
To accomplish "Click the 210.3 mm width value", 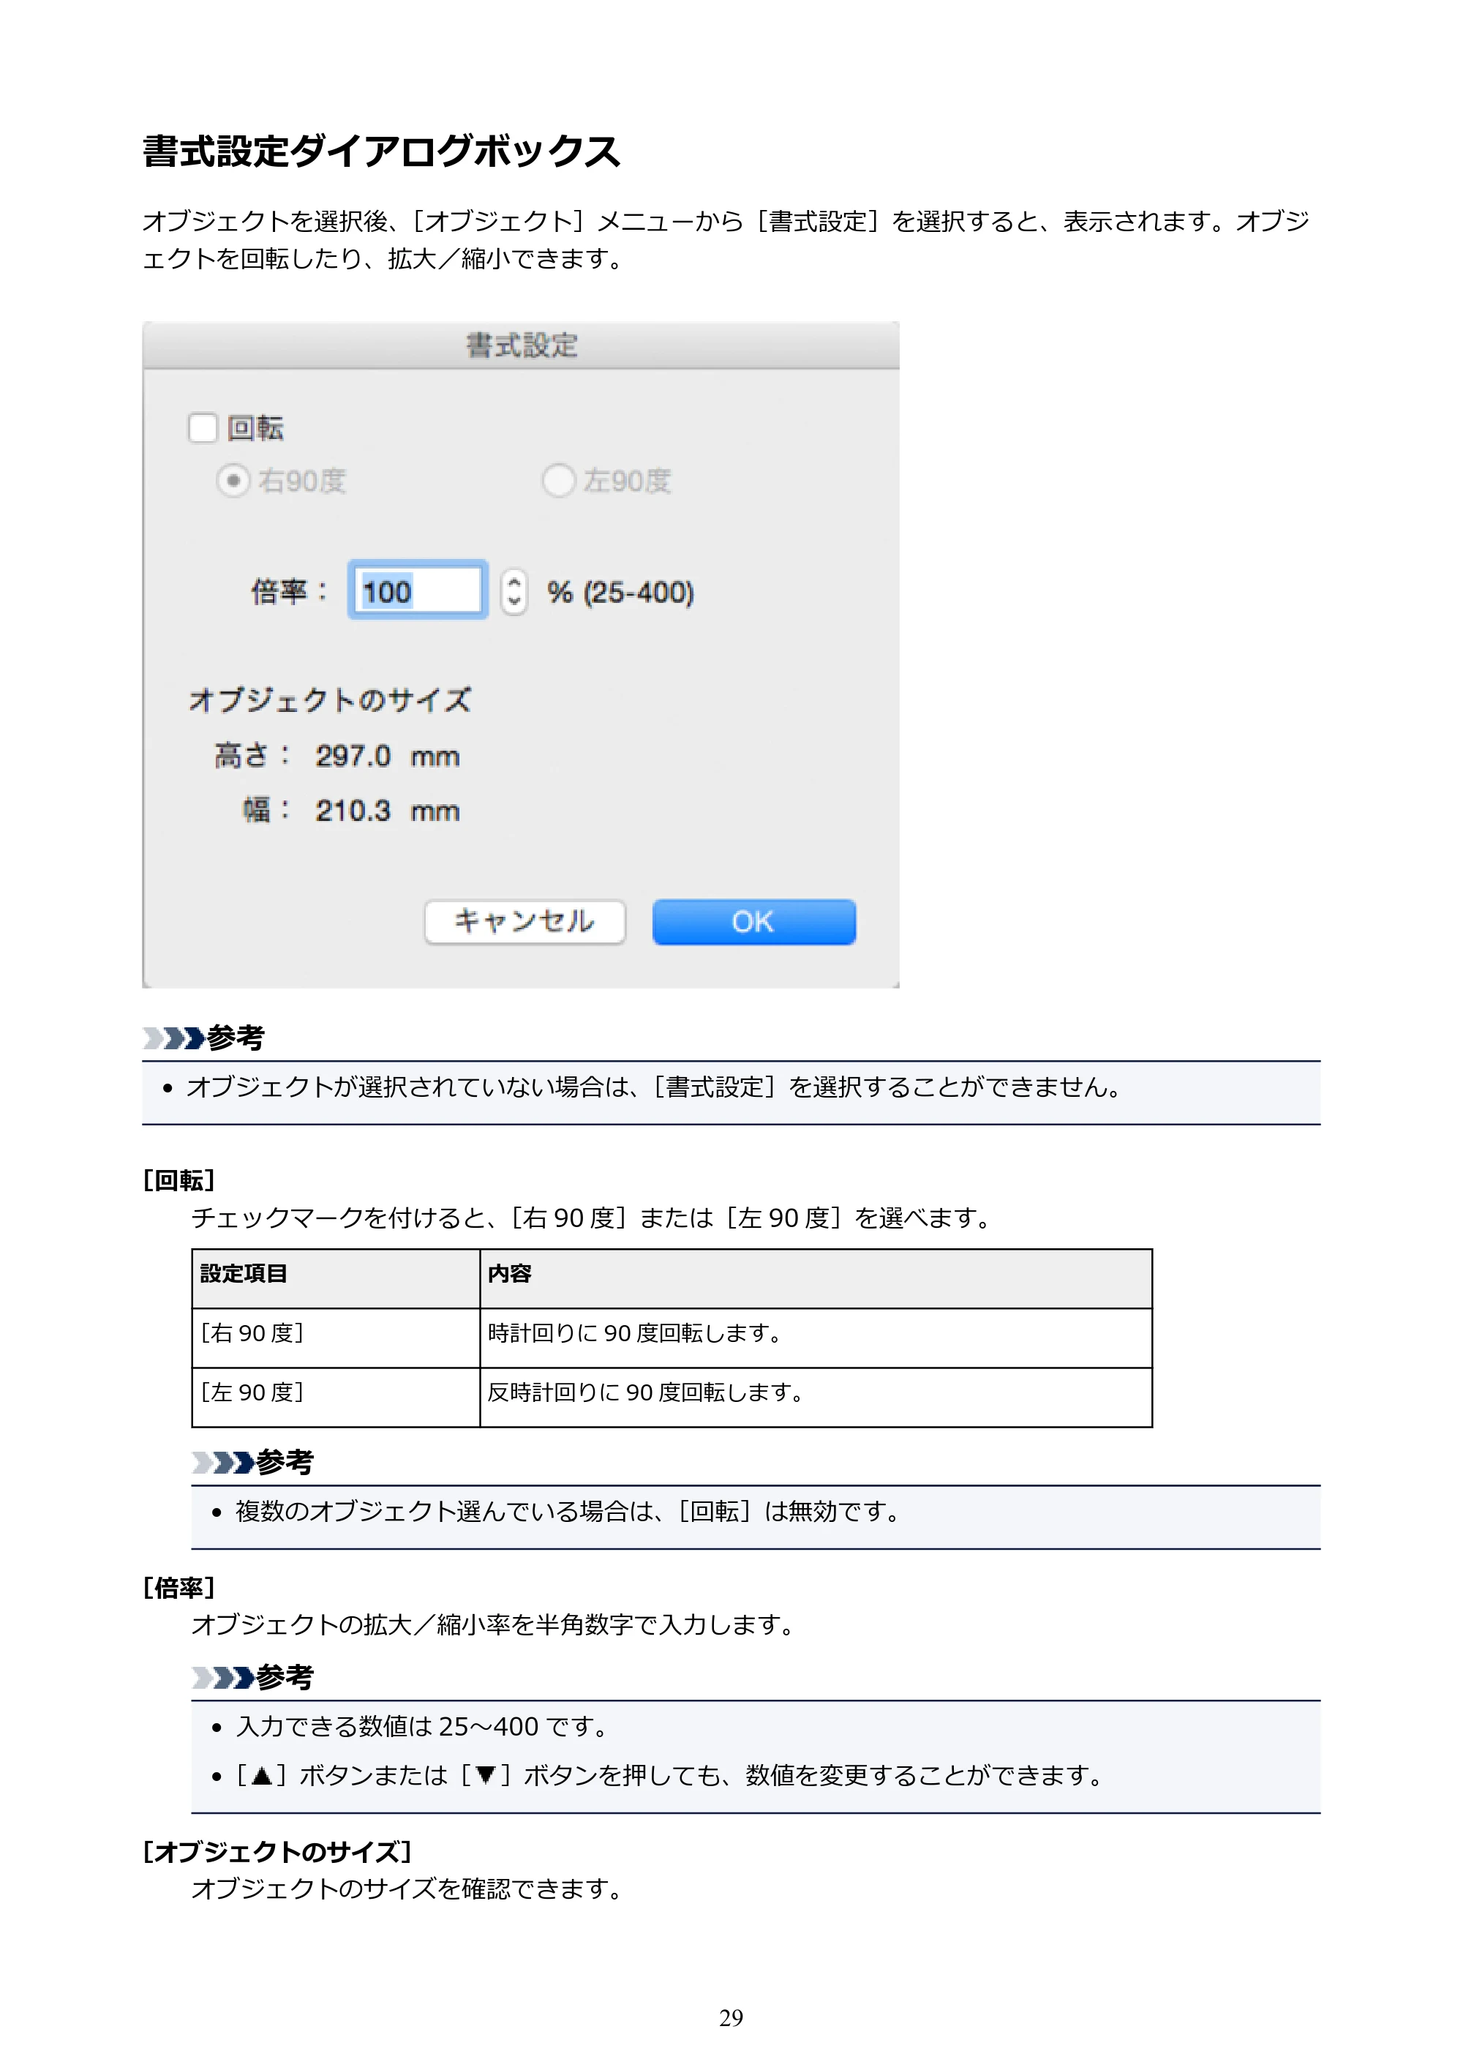I will pos(388,811).
